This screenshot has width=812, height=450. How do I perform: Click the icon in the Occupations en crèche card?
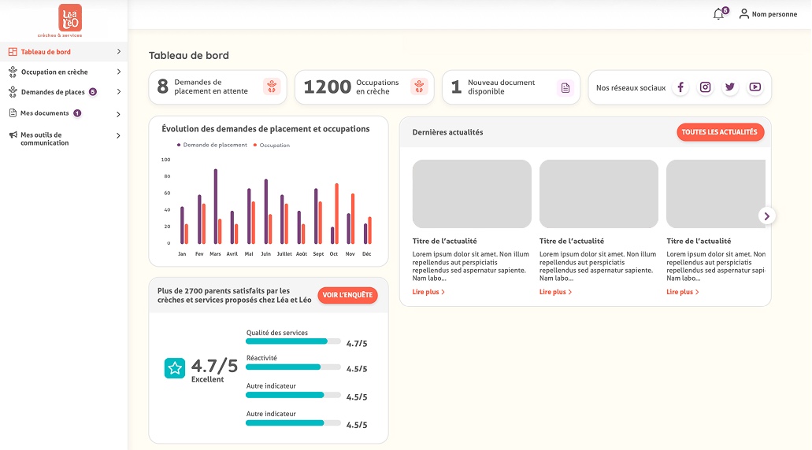pos(419,87)
